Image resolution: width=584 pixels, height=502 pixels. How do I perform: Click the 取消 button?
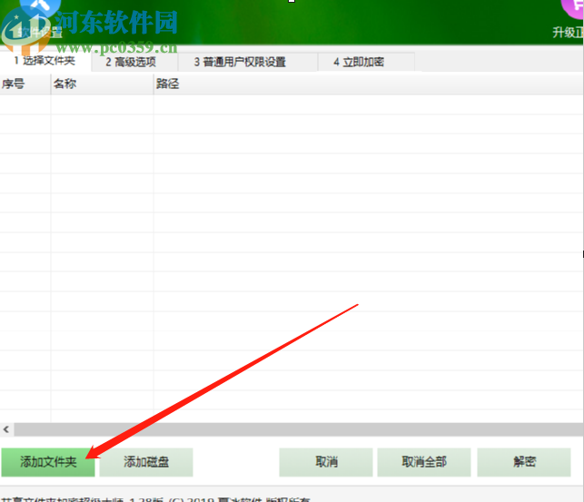tap(326, 462)
